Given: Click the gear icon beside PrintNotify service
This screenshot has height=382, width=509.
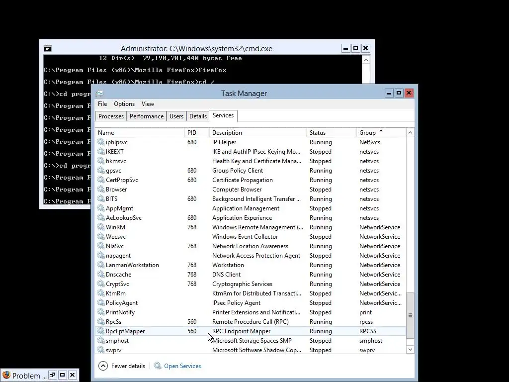Looking at the screenshot, I should 101,312.
